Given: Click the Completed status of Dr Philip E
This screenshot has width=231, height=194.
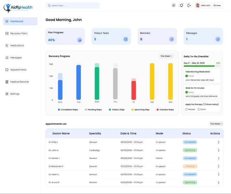Looking at the screenshot, I should pyautogui.click(x=190, y=142).
